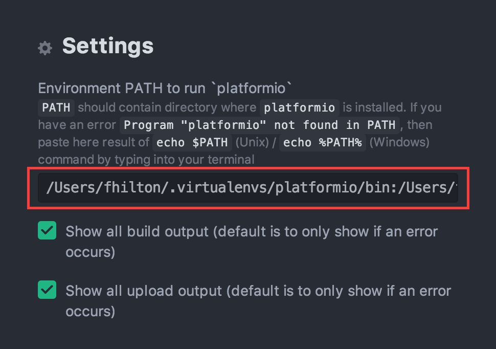Click the "paste here result of" text

[94, 142]
